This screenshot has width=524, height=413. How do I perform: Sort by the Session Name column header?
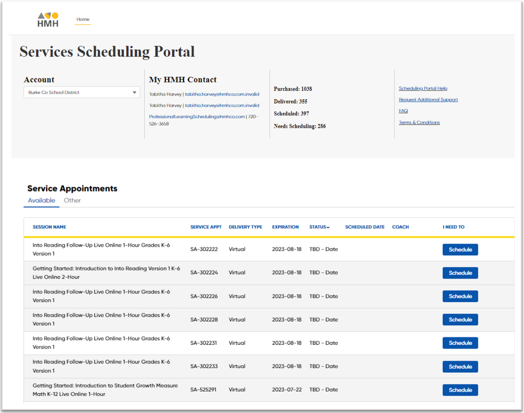tap(49, 227)
